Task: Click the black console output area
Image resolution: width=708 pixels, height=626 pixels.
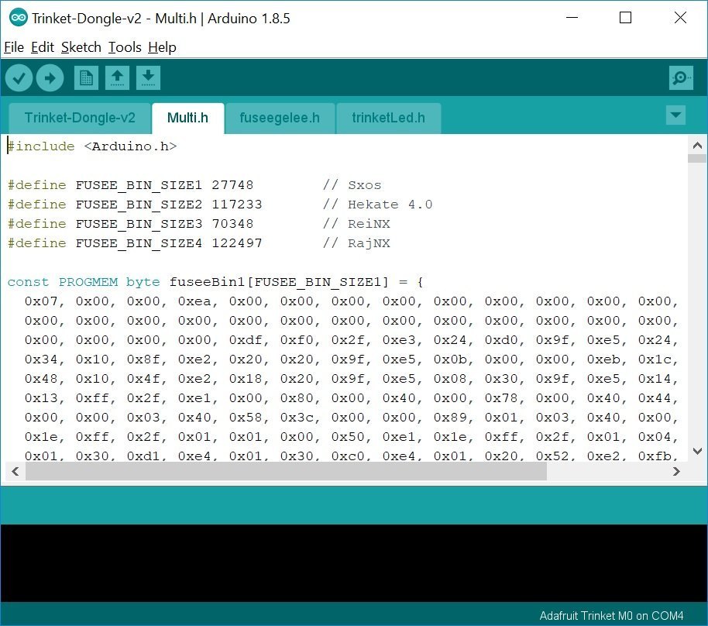Action: pyautogui.click(x=354, y=562)
